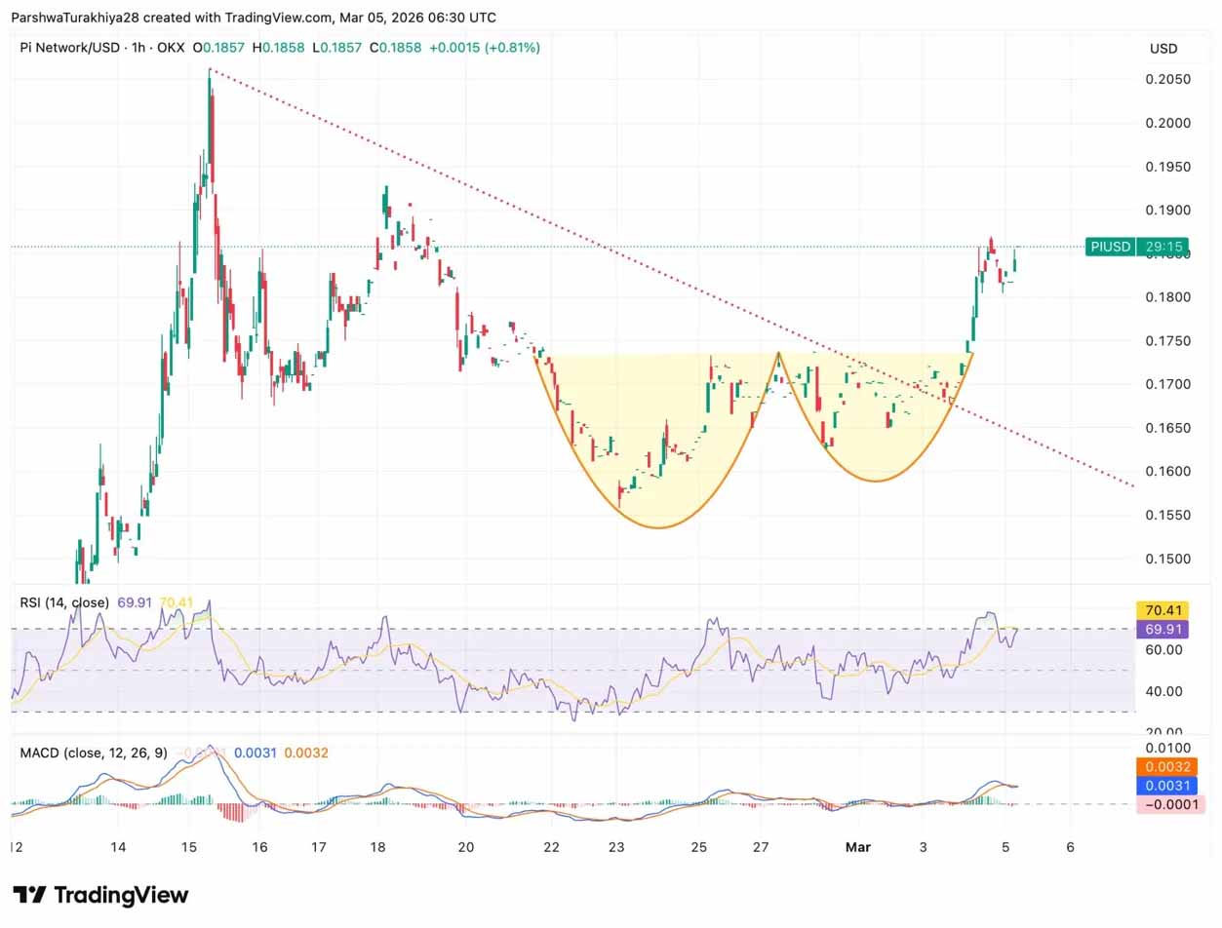This screenshot has width=1222, height=928.
Task: Click the 20.00 RSI axis label
Action: click(x=1164, y=732)
